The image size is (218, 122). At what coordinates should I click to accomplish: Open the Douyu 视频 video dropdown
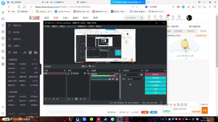coord(76,18)
